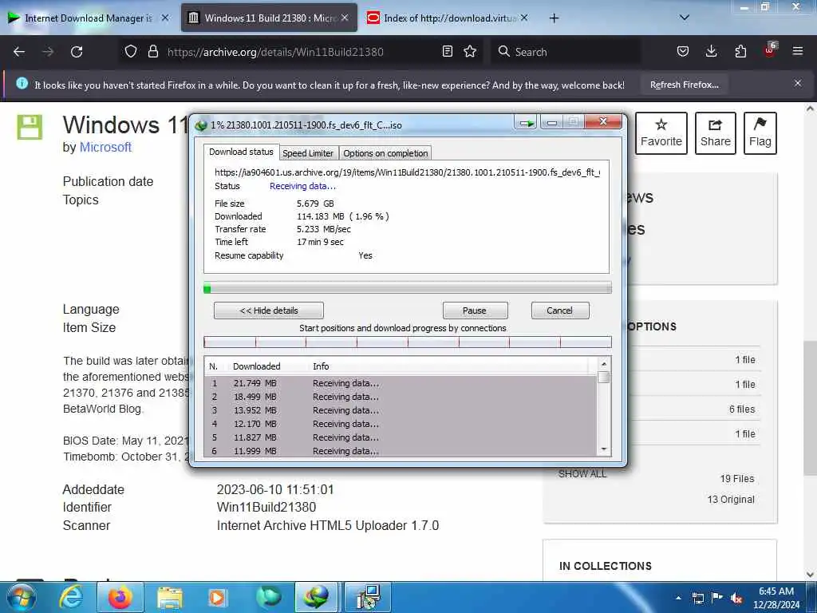Click the archive.org URL address field
The image size is (817, 613).
302,52
